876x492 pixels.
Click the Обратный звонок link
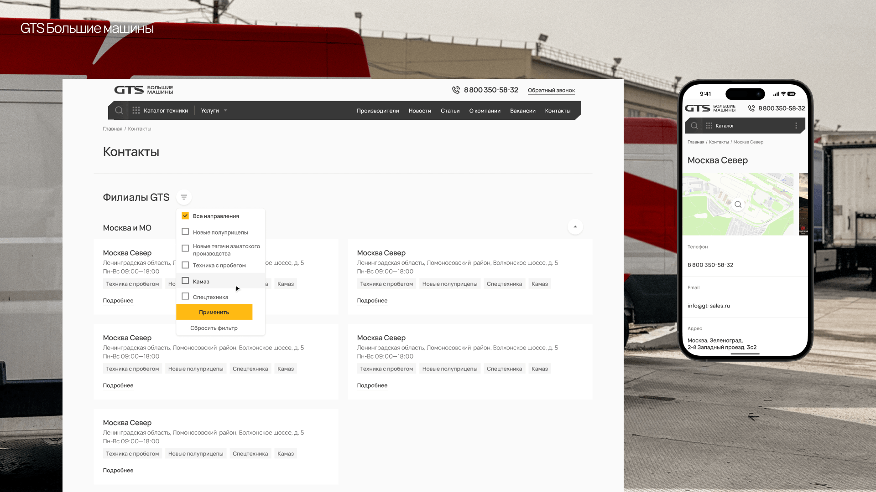[551, 90]
